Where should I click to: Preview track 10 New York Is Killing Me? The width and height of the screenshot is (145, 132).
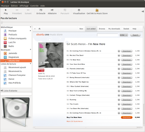coord(119,91)
